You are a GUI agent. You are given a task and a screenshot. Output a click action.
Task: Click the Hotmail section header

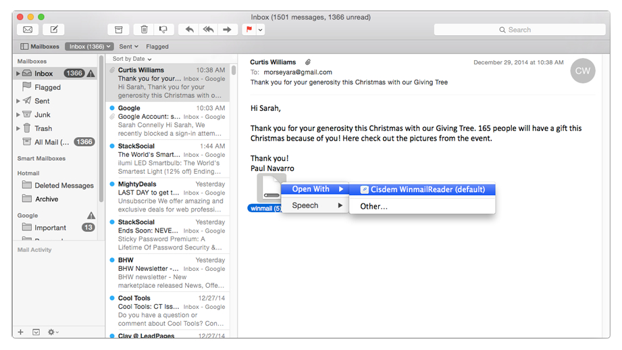[x=28, y=174]
